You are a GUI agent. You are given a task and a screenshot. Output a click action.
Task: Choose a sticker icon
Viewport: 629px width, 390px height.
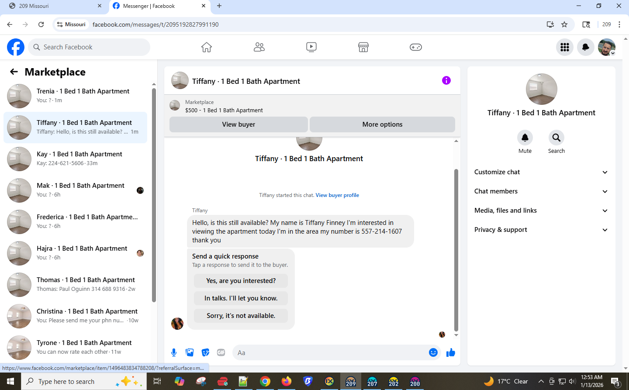tap(205, 352)
